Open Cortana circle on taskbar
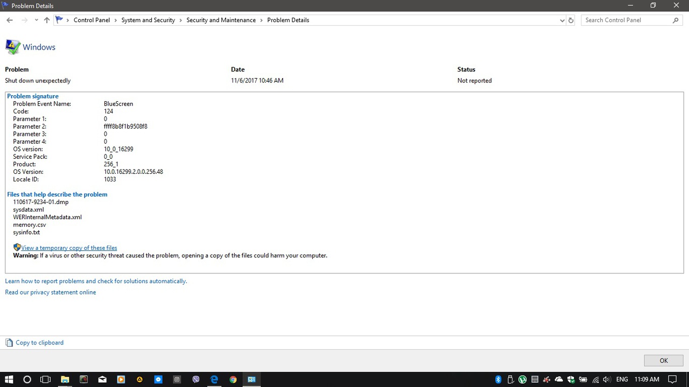The image size is (689, 387). click(x=27, y=379)
